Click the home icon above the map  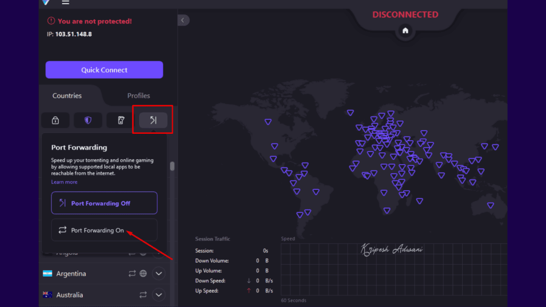click(405, 31)
